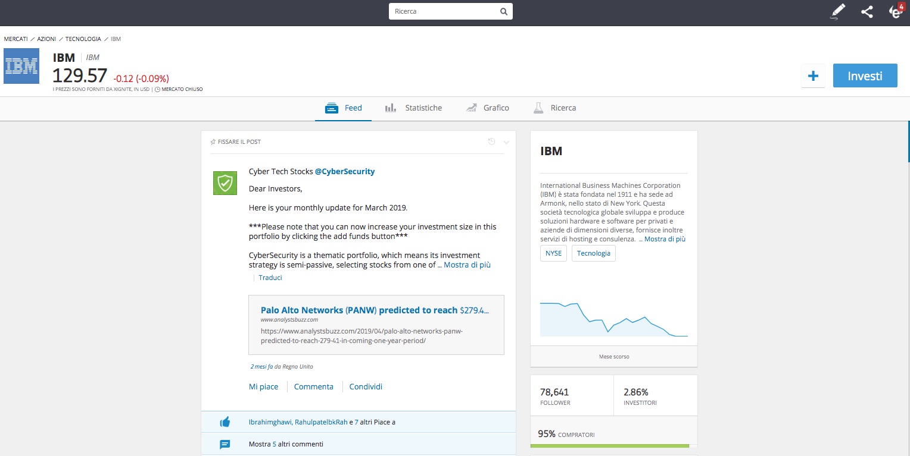Click the Feed tab icon
Screen dimensions: 910x456
click(332, 108)
